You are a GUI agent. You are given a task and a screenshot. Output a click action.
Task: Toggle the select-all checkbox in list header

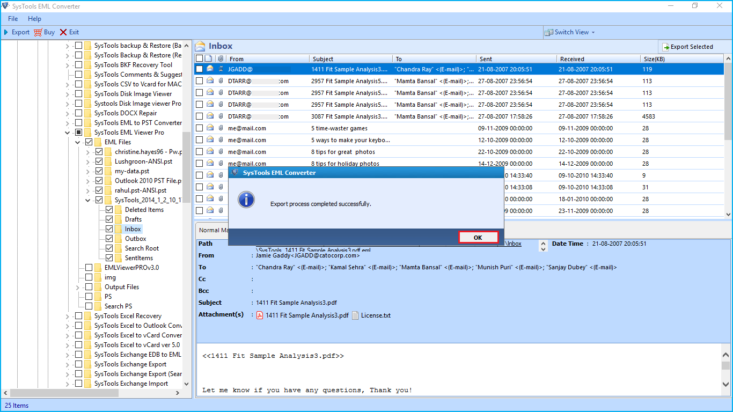(x=200, y=58)
